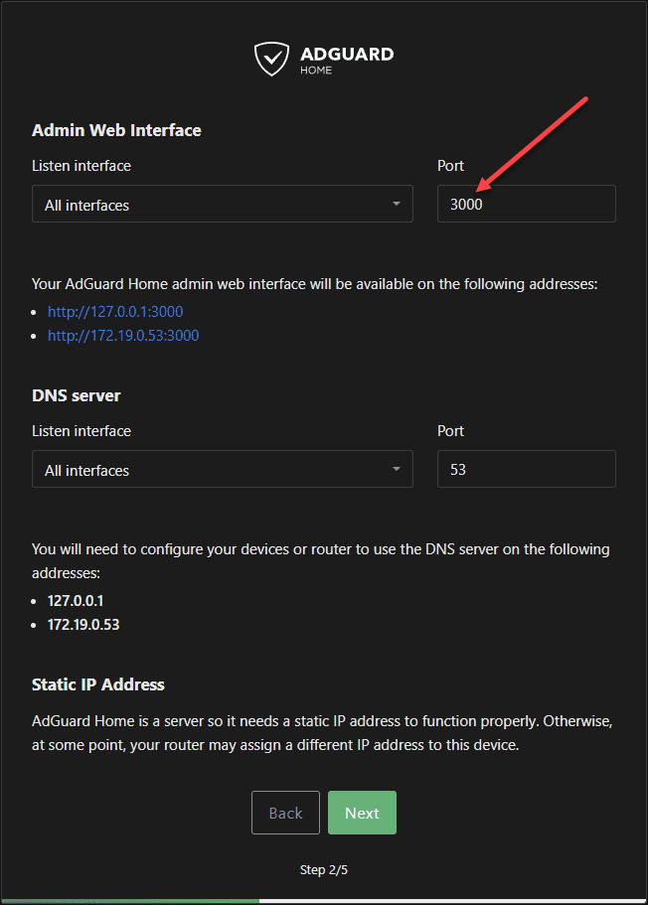Click the DNS server section heading
The image size is (648, 905).
pyautogui.click(x=77, y=395)
